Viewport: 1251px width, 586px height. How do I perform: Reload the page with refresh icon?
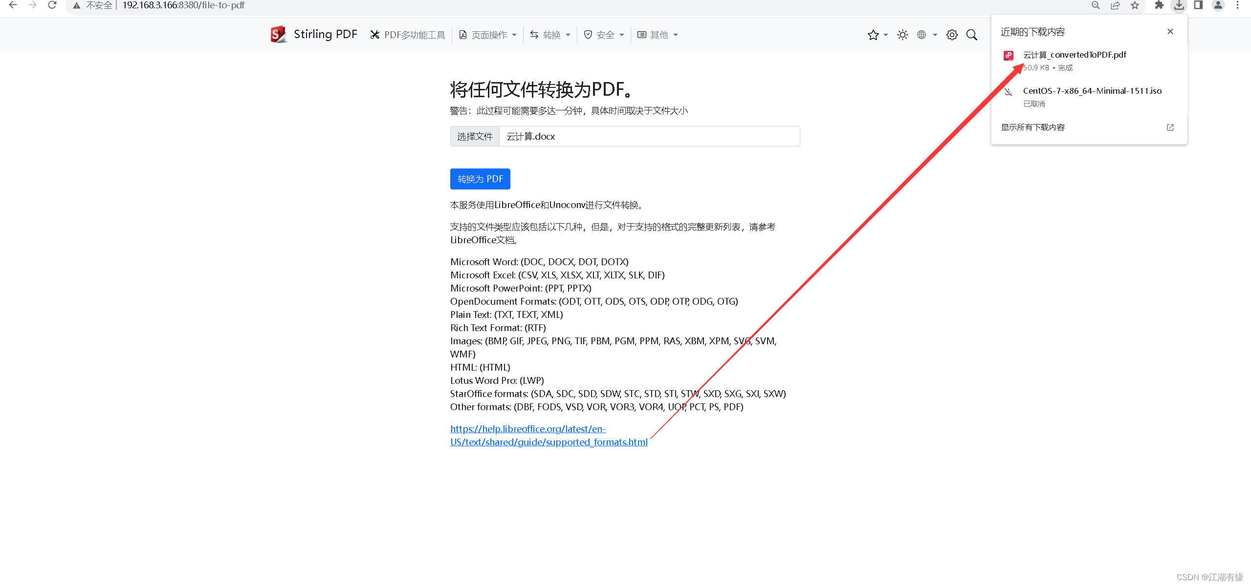(x=52, y=5)
